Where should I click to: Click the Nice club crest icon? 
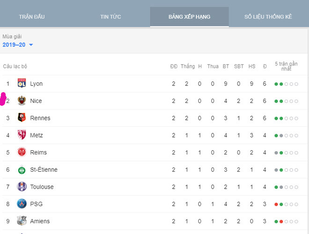tap(22, 101)
